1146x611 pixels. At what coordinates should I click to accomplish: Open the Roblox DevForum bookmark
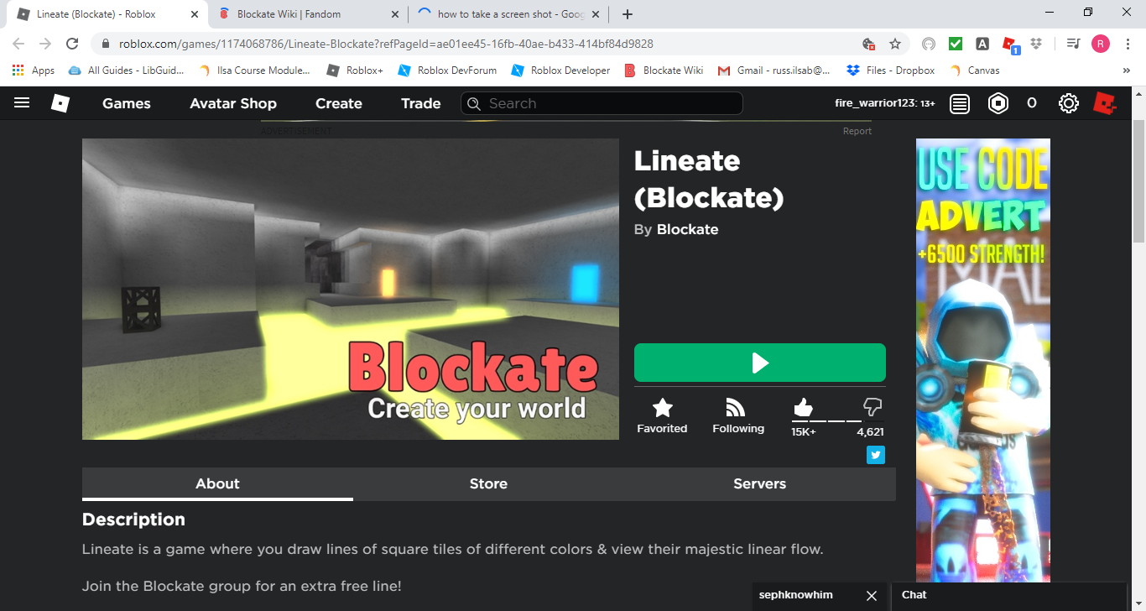click(x=447, y=70)
